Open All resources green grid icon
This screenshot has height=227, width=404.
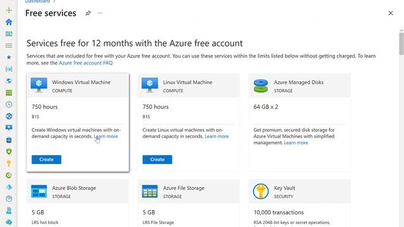pyautogui.click(x=9, y=93)
